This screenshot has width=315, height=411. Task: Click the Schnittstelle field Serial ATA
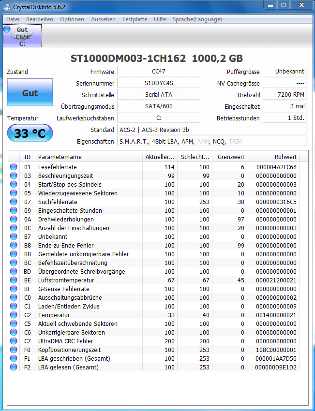(158, 95)
